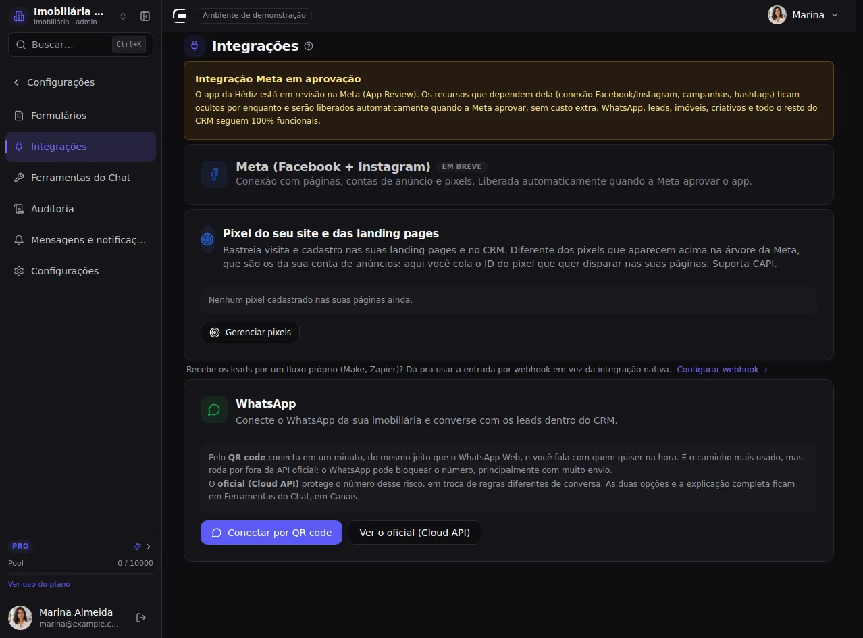Click Marina Almeida's avatar in the sidebar footer

[x=20, y=618]
